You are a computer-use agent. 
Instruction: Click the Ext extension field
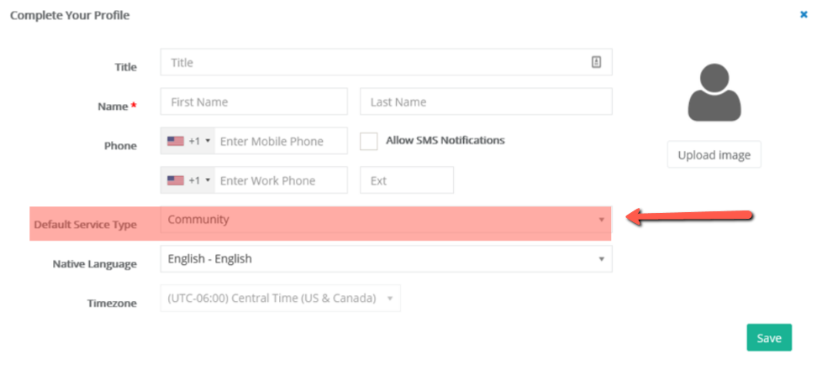[407, 180]
